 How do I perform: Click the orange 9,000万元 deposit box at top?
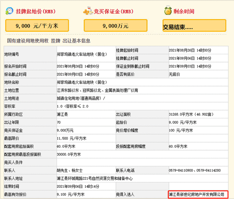point(115,25)
